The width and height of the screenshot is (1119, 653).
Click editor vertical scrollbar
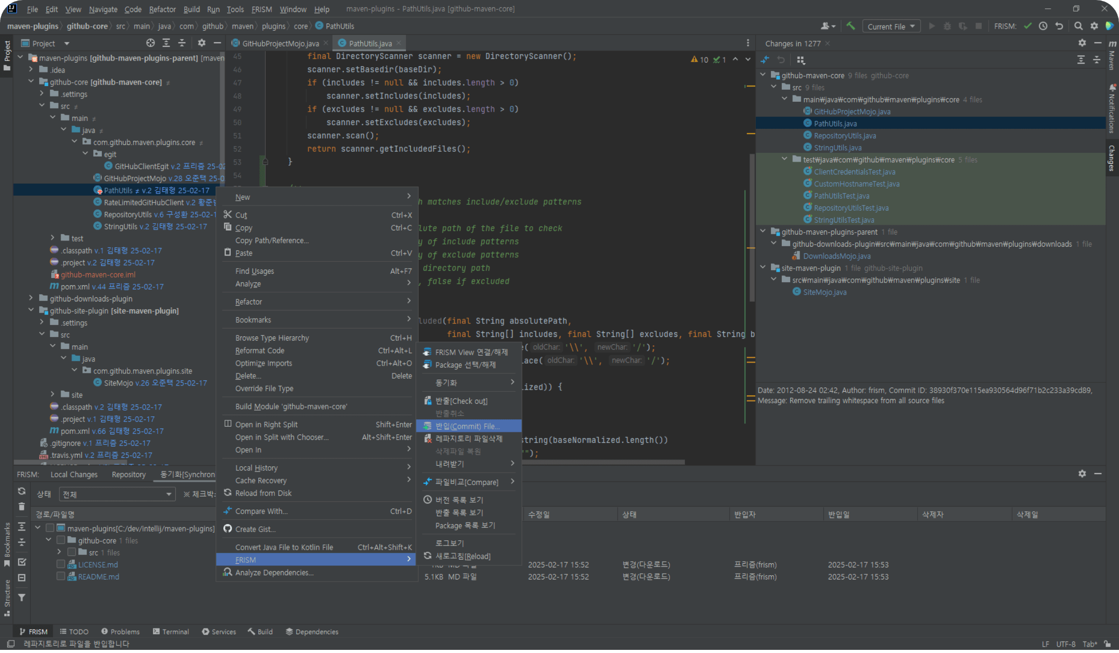[x=752, y=227]
